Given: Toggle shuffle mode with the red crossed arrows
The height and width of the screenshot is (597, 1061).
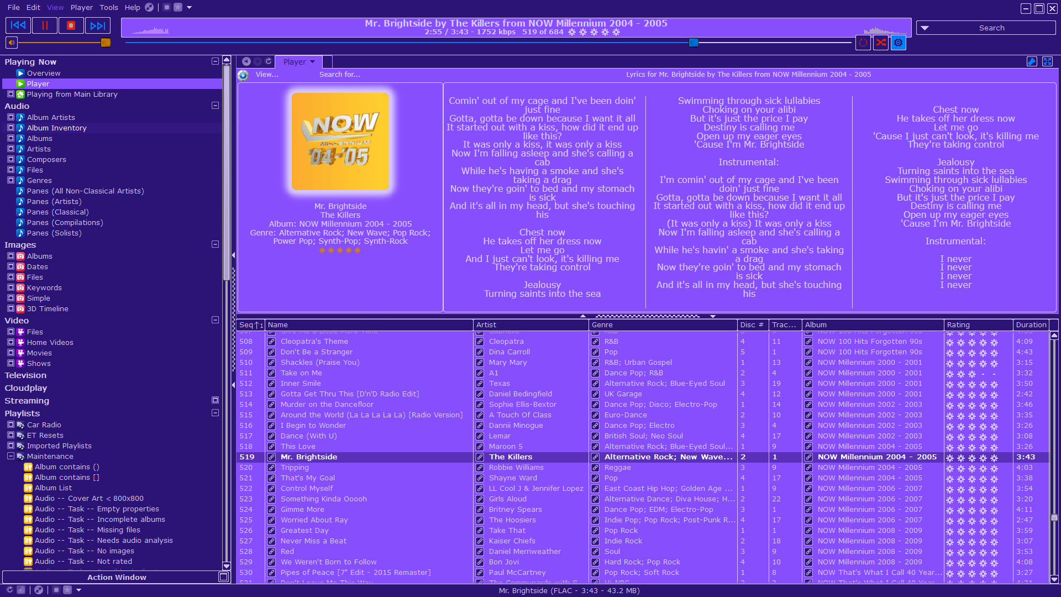Looking at the screenshot, I should [881, 43].
